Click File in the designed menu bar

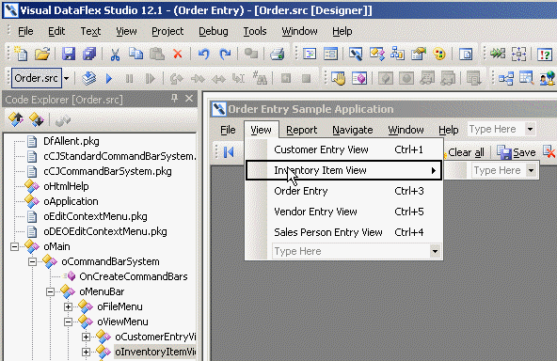tap(228, 130)
